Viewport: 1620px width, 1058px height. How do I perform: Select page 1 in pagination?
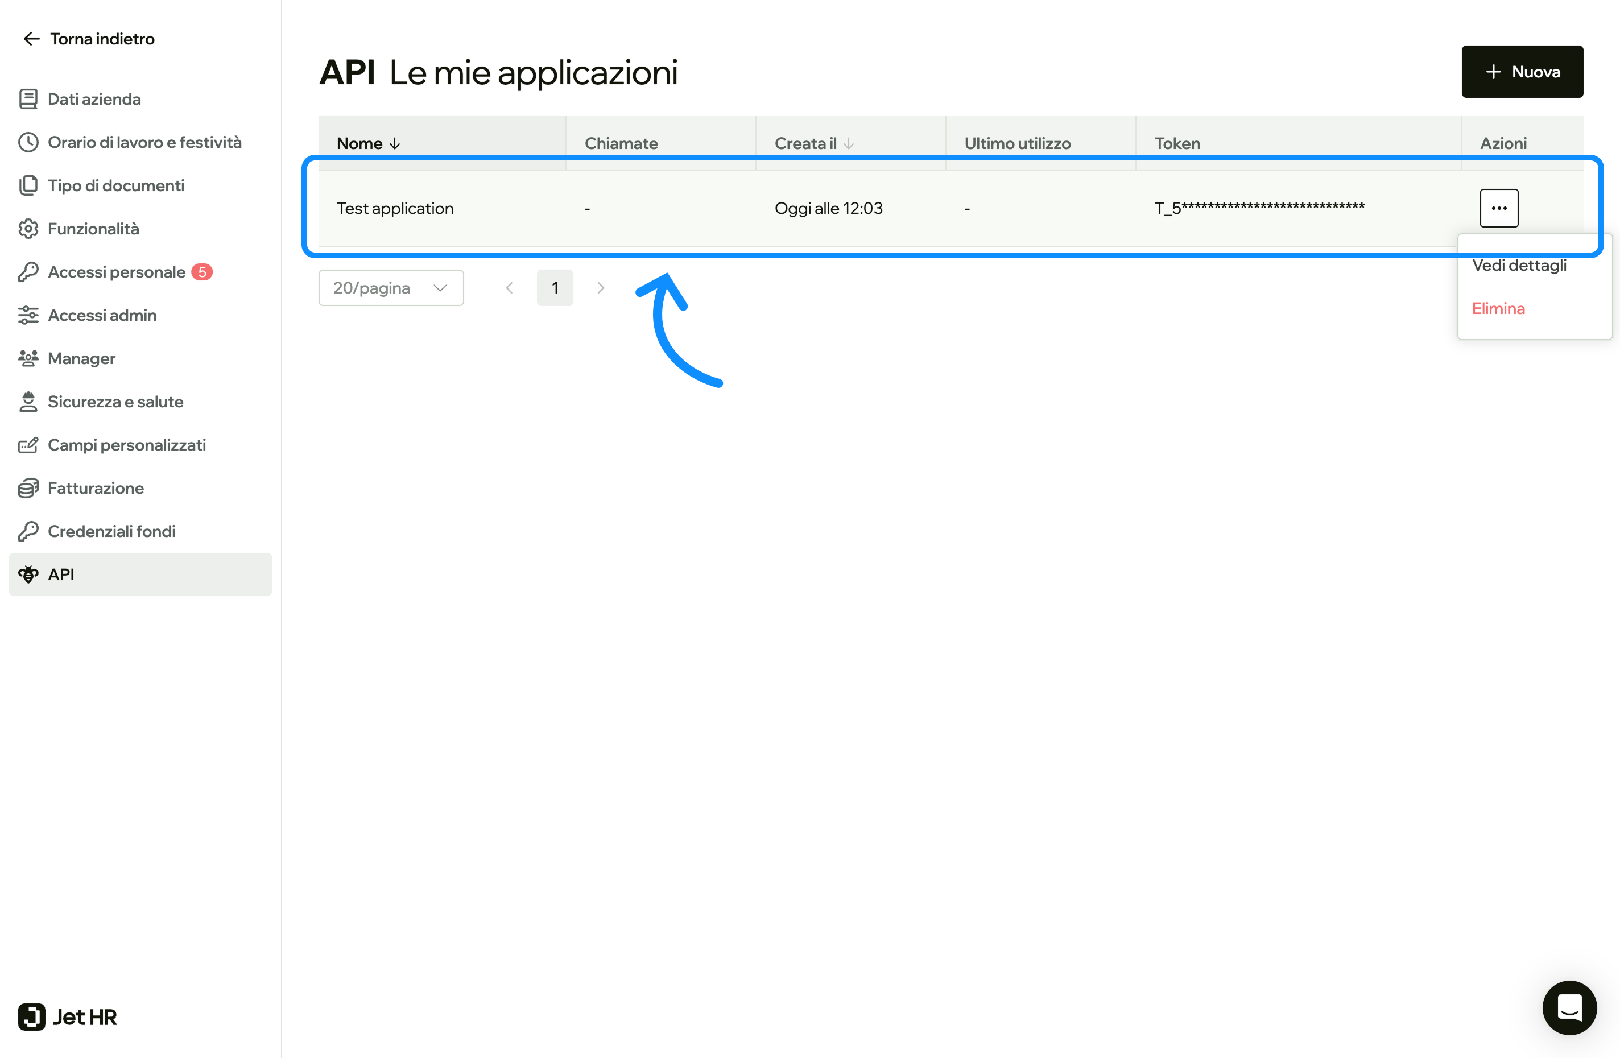tap(555, 288)
